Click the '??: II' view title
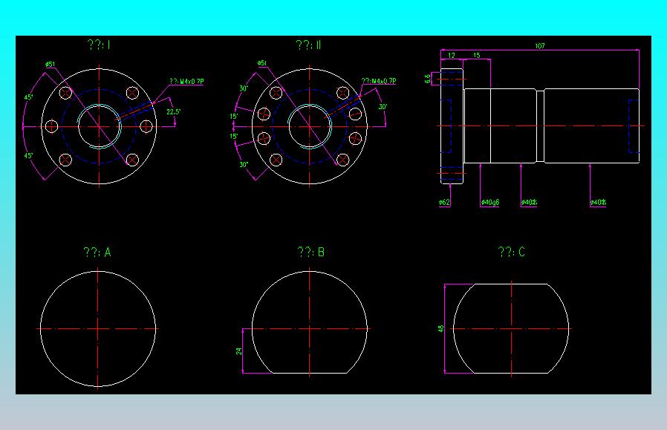 [x=308, y=45]
